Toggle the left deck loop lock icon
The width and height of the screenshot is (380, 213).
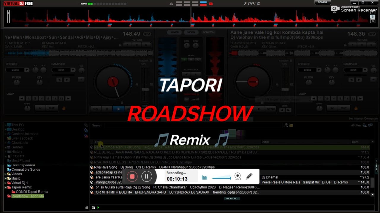pyautogui.click(x=64, y=108)
